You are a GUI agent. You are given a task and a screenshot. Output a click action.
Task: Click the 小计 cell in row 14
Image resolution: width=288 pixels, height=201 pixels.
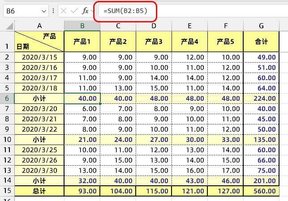pos(39,180)
